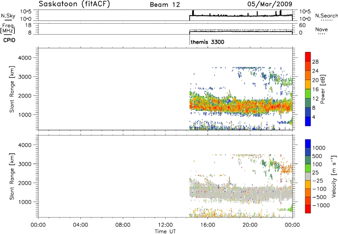
Task: Click the '18' tick on frequency axis
Action: 28,25
